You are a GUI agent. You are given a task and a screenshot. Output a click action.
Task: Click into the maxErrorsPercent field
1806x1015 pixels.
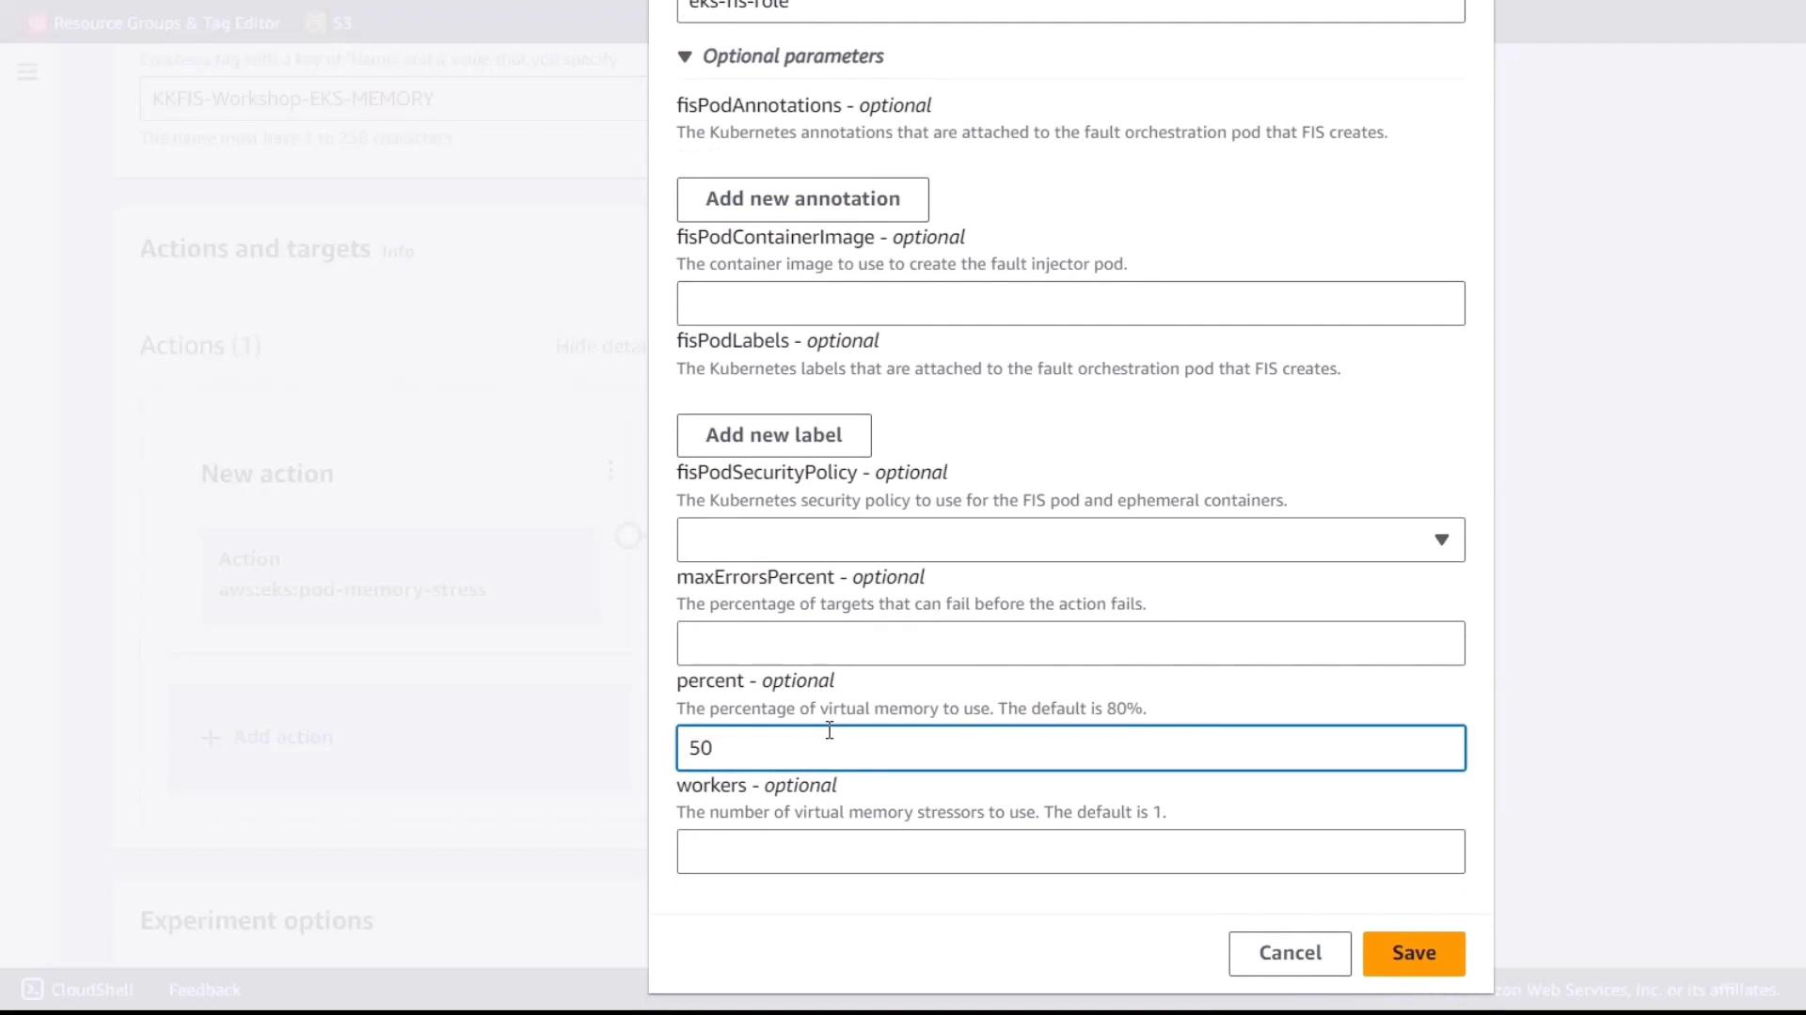[1070, 644]
